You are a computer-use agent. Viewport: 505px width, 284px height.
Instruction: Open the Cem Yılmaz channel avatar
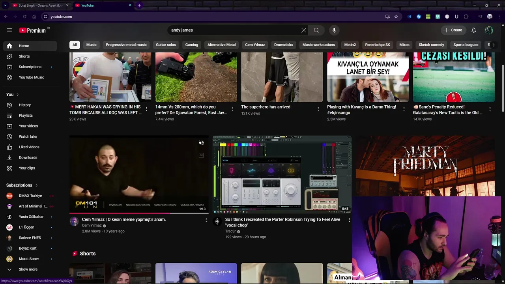(x=74, y=221)
